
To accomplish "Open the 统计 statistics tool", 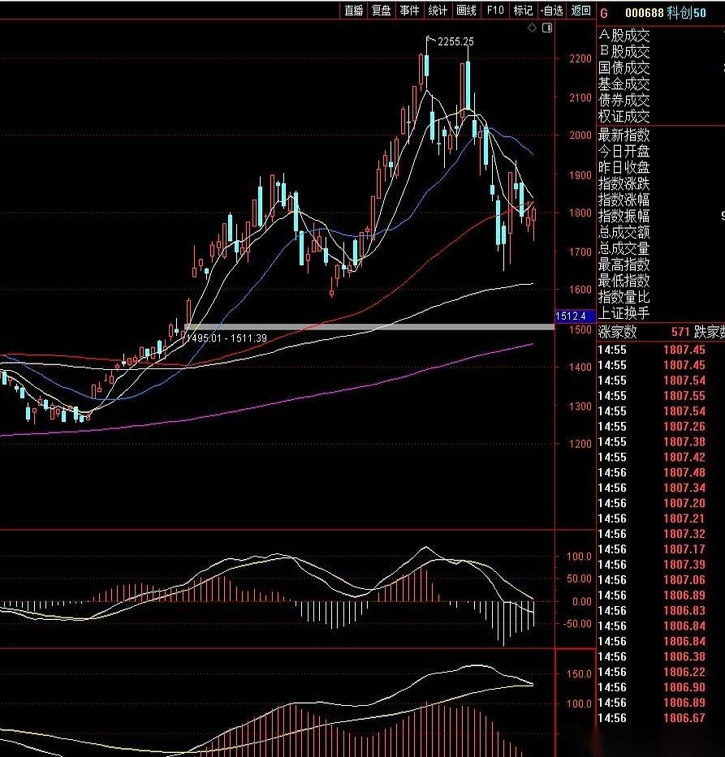I will click(x=438, y=10).
